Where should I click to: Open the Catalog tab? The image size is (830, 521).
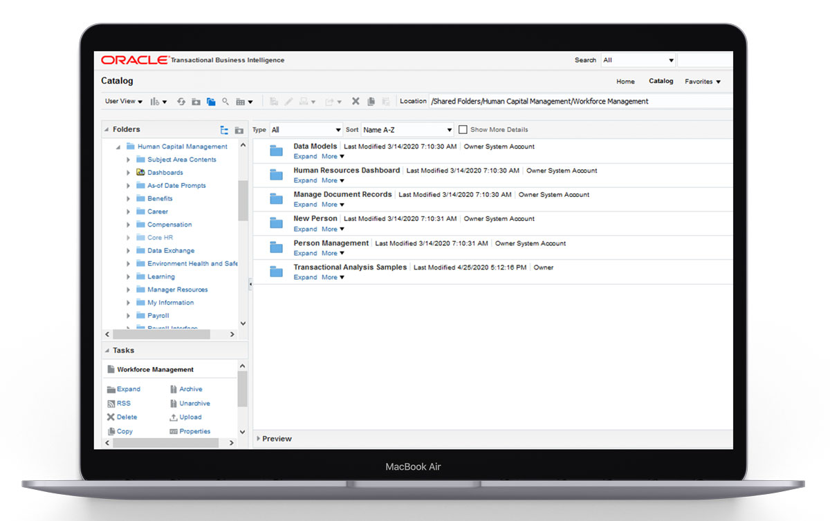click(x=661, y=81)
